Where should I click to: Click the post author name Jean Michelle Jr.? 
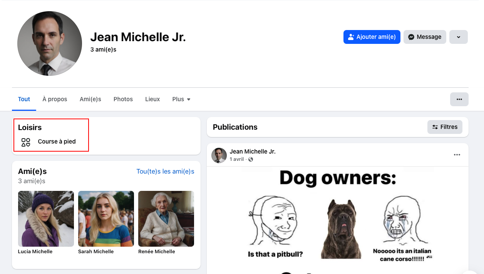[x=253, y=152]
